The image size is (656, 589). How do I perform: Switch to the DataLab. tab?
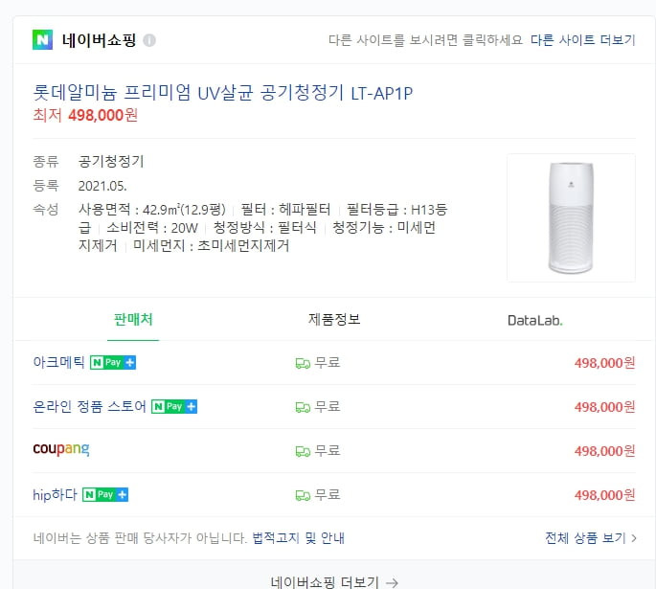(535, 321)
